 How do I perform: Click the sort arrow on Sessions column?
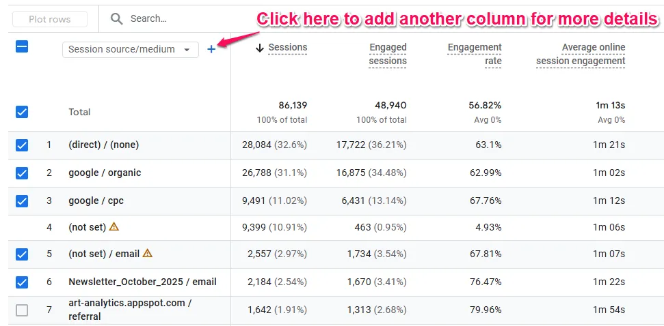[x=259, y=48]
